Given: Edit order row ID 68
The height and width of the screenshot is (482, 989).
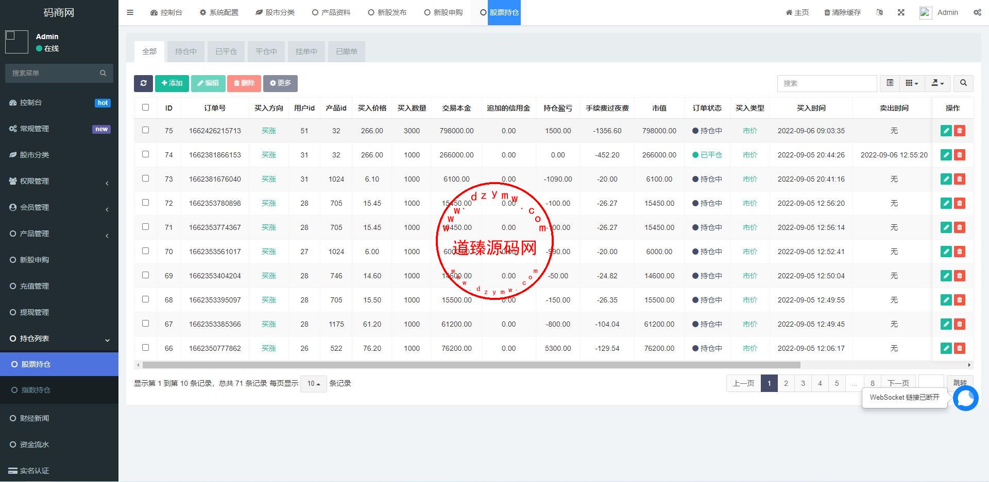Looking at the screenshot, I should click(946, 300).
